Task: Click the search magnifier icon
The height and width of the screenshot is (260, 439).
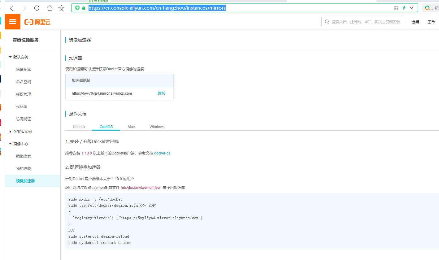Action: click(327, 22)
